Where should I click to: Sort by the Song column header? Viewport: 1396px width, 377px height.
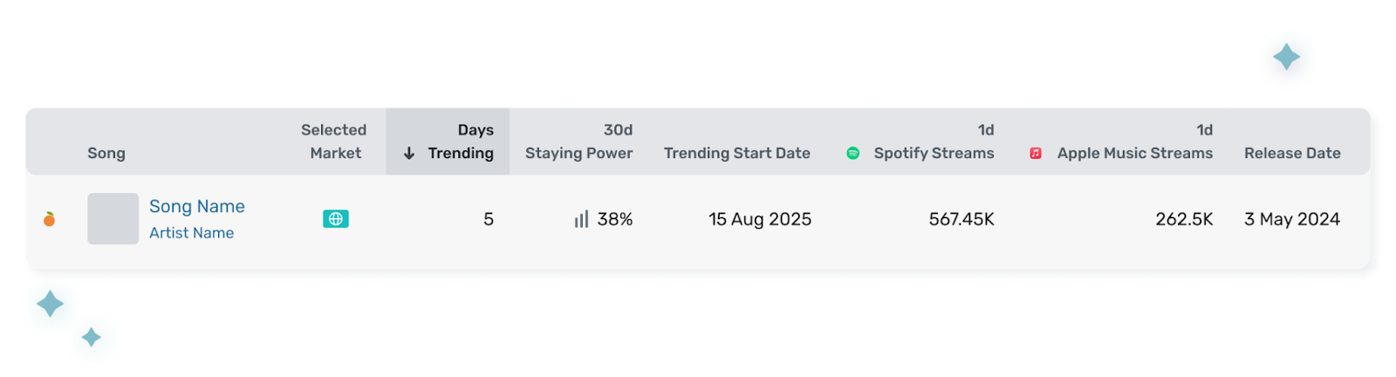click(106, 154)
